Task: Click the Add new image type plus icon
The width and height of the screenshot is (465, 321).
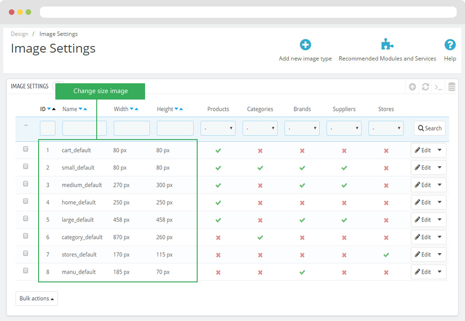Action: tap(305, 45)
